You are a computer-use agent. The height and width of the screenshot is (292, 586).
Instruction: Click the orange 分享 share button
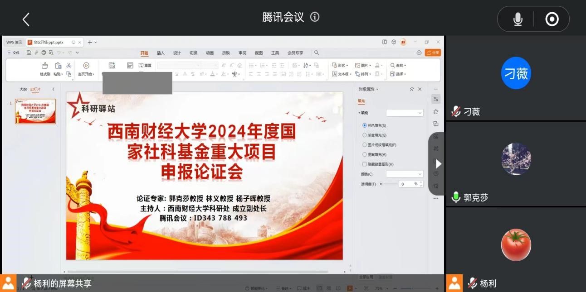click(433, 53)
